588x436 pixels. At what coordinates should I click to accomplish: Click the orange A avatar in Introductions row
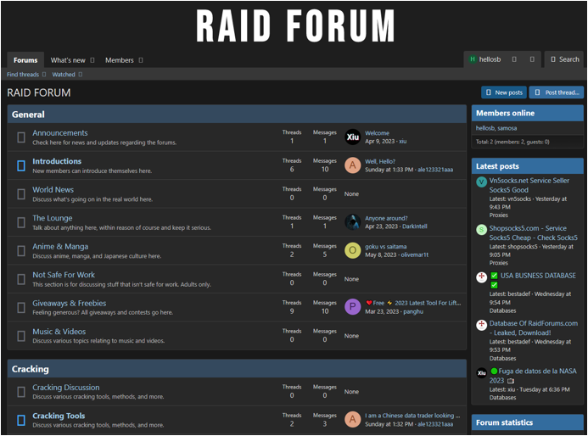353,165
